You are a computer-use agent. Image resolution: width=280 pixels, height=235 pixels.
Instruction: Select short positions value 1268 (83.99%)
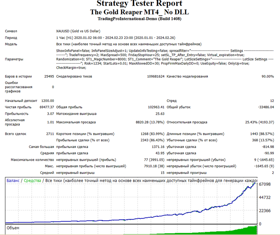pos(153,134)
